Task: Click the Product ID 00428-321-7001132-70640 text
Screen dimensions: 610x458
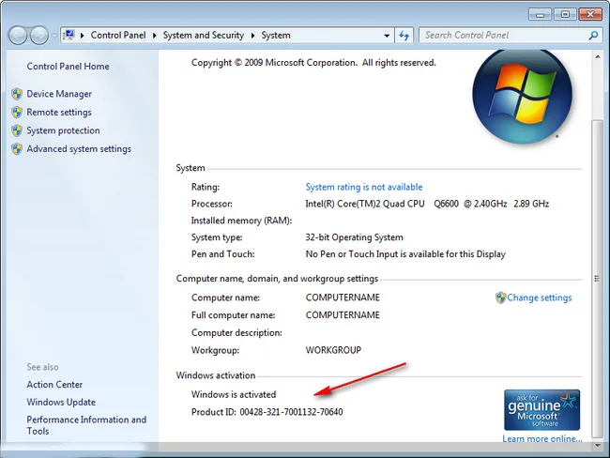Action: pyautogui.click(x=267, y=412)
